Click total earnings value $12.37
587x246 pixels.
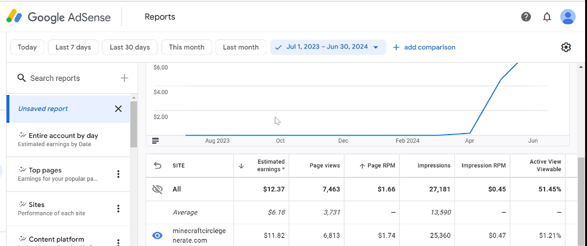(x=274, y=189)
